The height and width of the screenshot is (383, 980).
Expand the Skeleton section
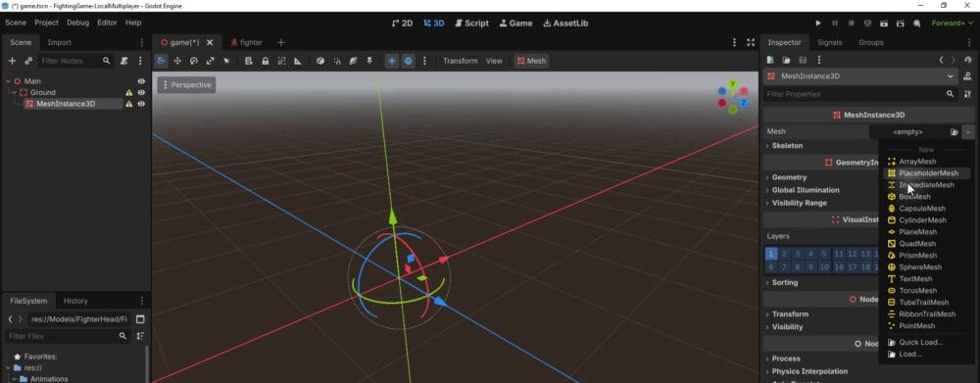(787, 146)
